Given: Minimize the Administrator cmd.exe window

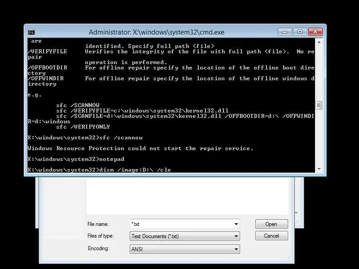Looking at the screenshot, I should coord(285,32).
